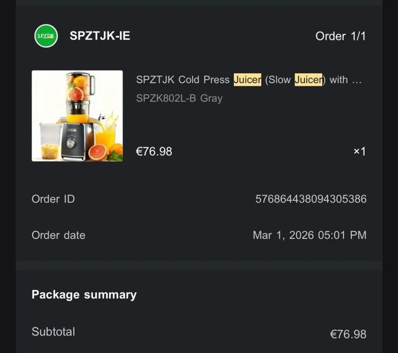Select the Order date Mar 1, 2026
Viewport: 398px width, 353px height.
click(x=310, y=235)
